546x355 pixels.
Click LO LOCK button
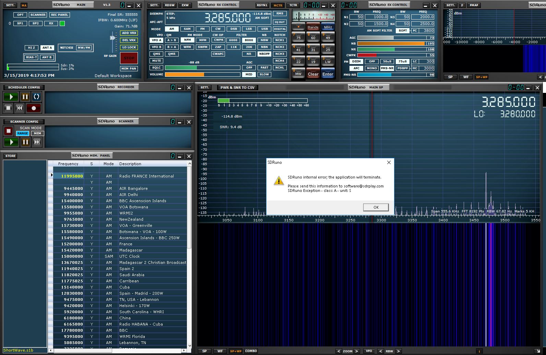[x=129, y=47]
